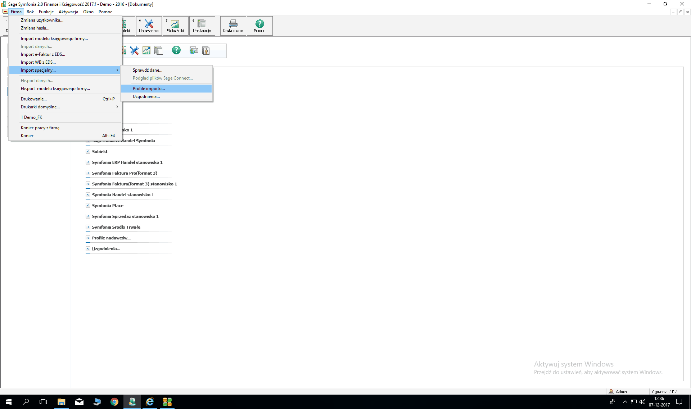The width and height of the screenshot is (691, 409).
Task: Open the Rok menu
Action: [x=30, y=12]
